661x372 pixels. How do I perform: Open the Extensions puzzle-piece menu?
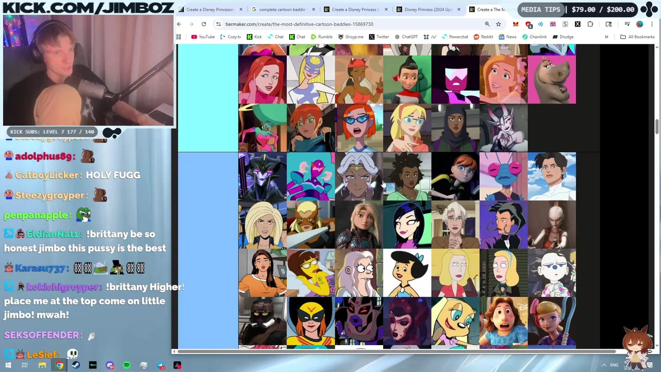(590, 24)
